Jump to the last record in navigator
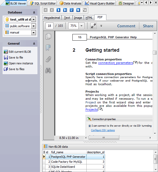This screenshot has width=158, height=172. click(x=65, y=10)
